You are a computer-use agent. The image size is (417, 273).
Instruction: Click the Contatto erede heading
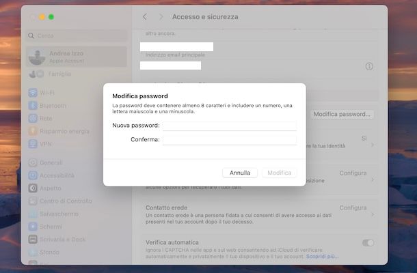167,207
